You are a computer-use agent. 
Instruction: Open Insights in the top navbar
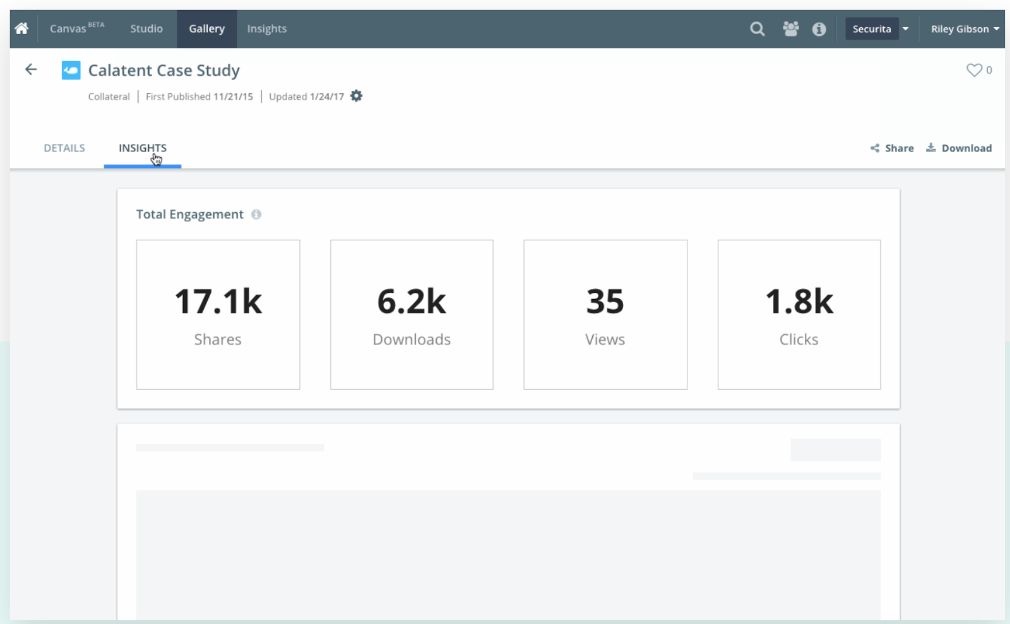(x=266, y=28)
